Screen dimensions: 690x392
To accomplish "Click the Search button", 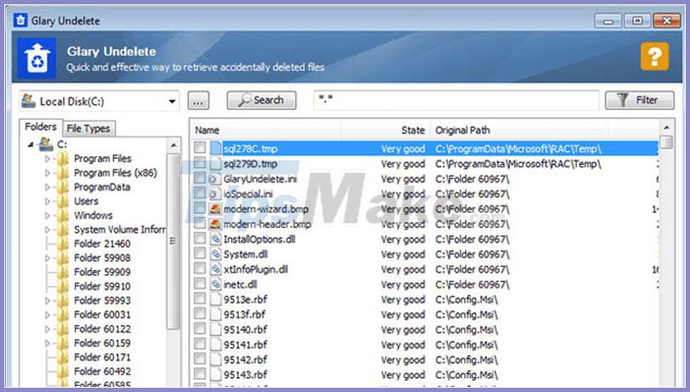I will (x=262, y=100).
